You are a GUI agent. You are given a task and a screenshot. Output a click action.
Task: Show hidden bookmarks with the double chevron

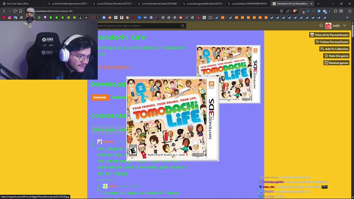click(347, 18)
